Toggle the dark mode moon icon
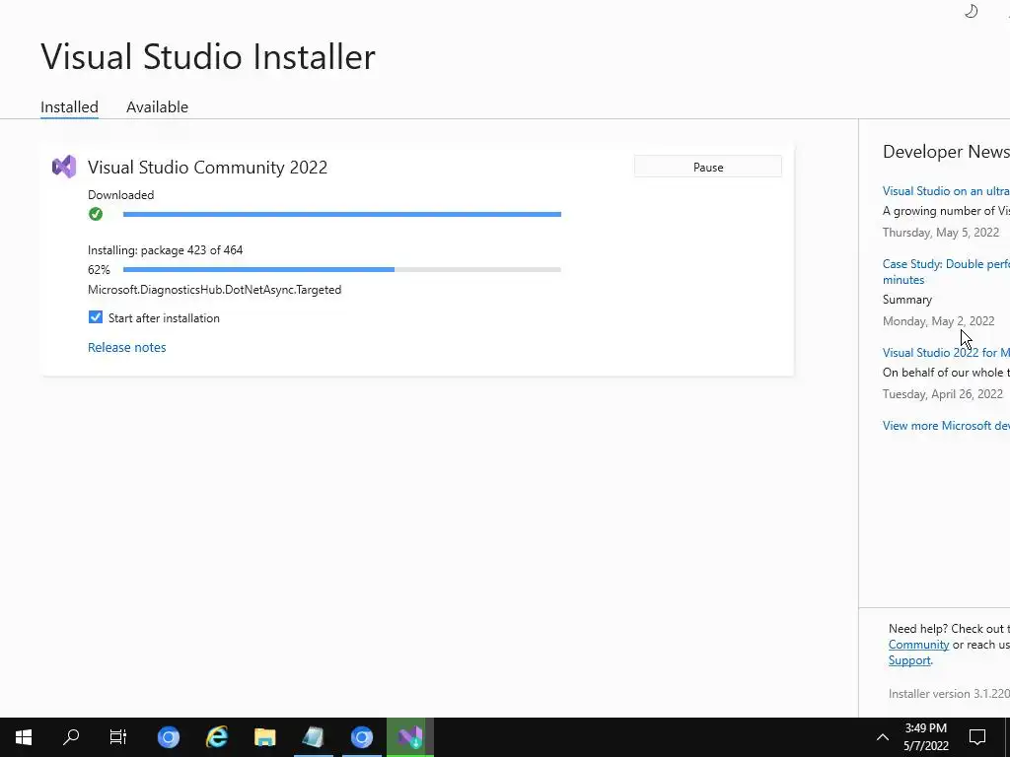This screenshot has height=757, width=1010. [x=972, y=11]
